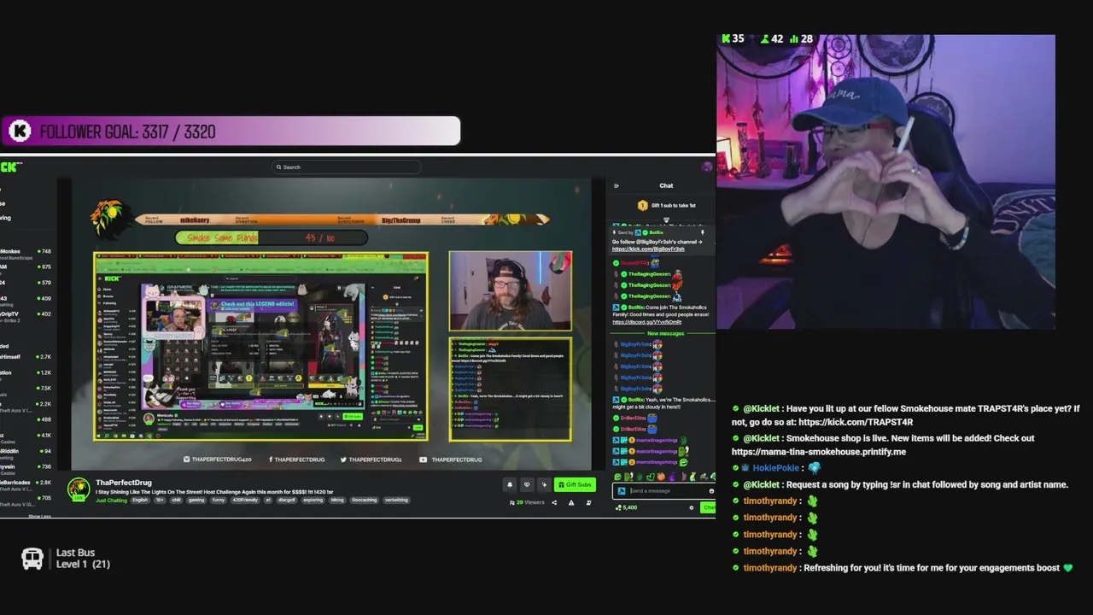Toggle the notification bell for ThaPerfectDrug

510,484
